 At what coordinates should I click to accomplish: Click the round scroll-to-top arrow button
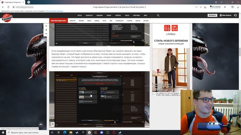41,124
